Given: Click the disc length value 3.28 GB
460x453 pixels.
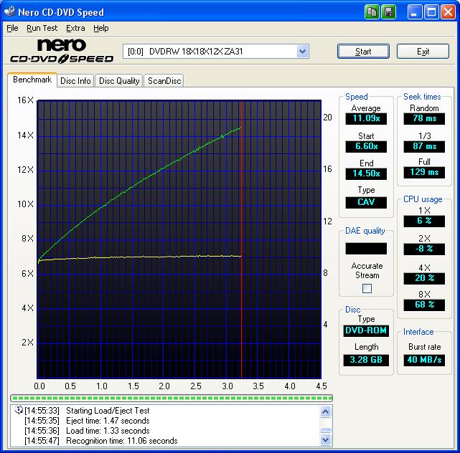Looking at the screenshot, I should [x=366, y=360].
